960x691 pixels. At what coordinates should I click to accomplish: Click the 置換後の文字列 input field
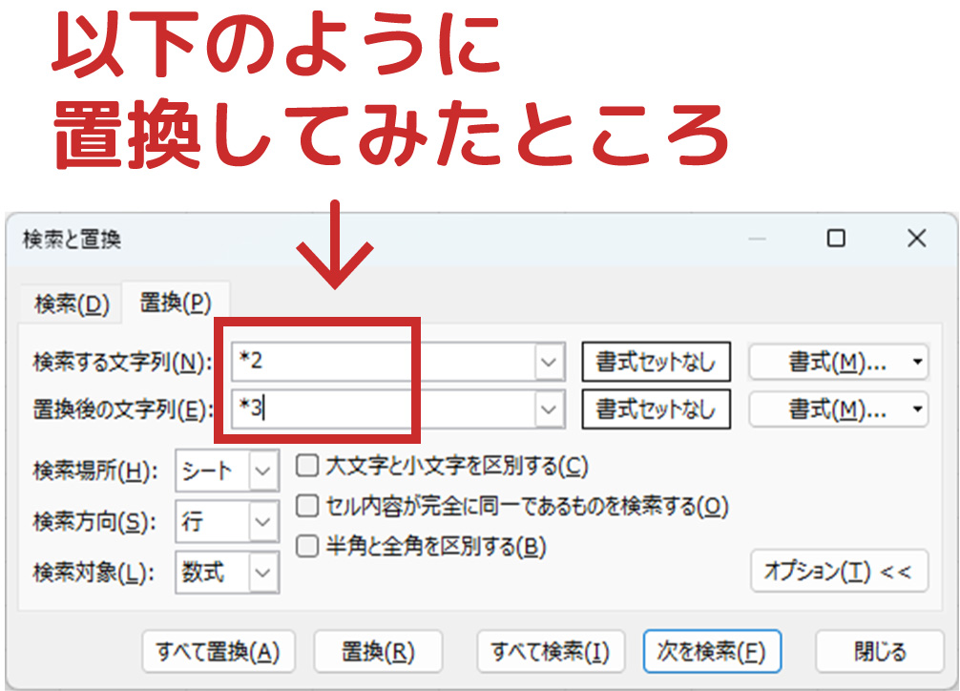[x=382, y=409]
